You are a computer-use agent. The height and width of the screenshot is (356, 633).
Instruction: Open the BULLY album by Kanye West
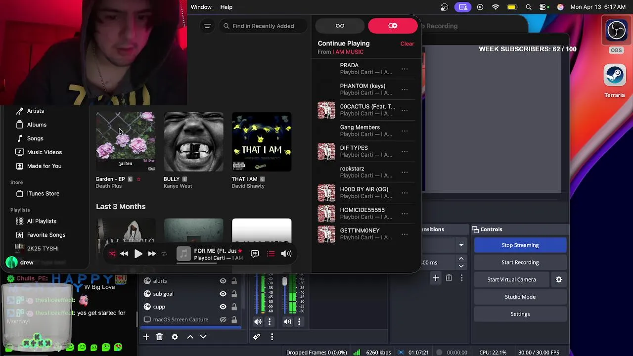coord(193,142)
